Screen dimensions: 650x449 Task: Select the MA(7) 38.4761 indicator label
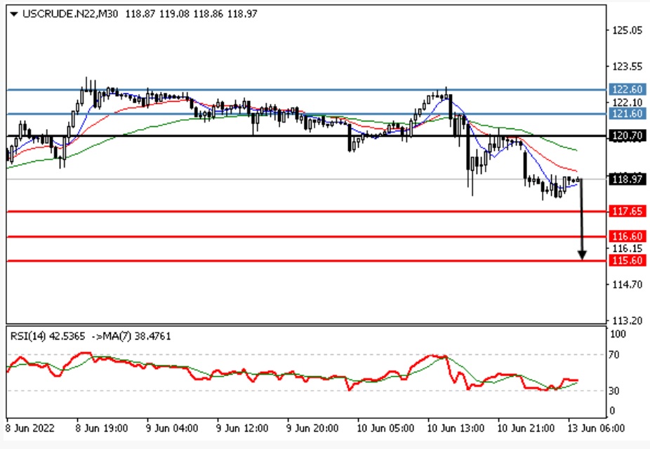coord(137,336)
